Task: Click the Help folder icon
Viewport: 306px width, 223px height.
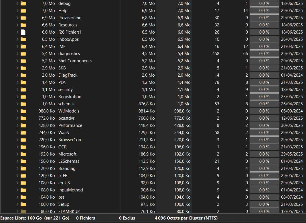Action: (23, 11)
